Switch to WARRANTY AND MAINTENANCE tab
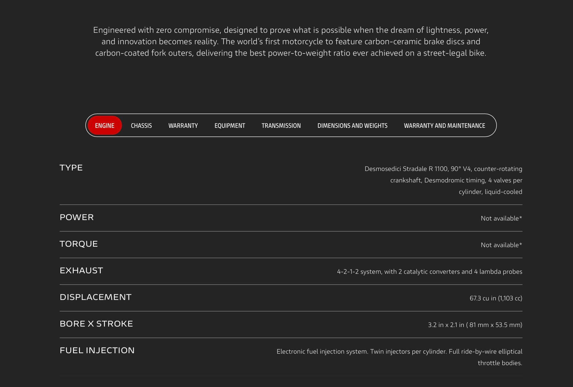This screenshot has width=573, height=387. (x=444, y=125)
